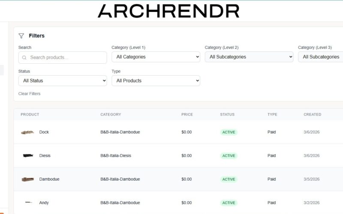
Task: Expand the Category Level 2 dropdown
Action: pyautogui.click(x=249, y=57)
